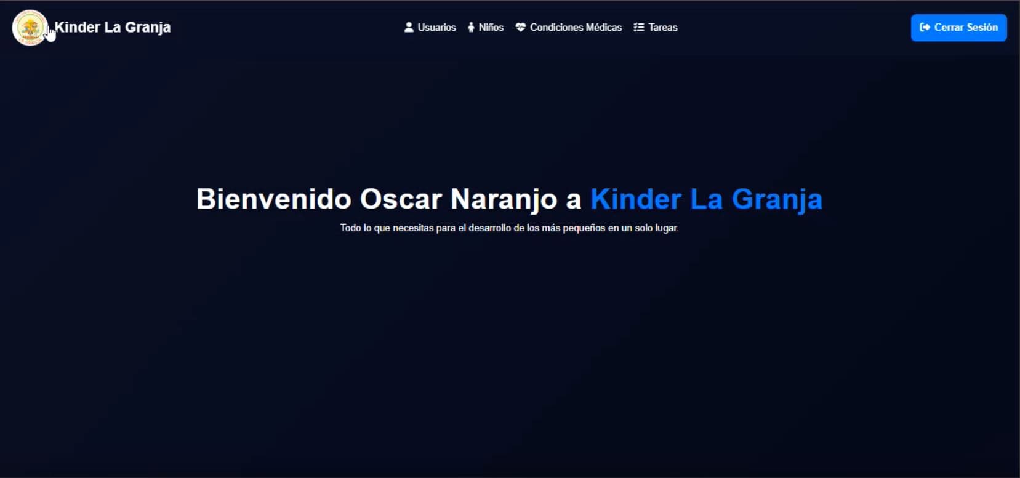The image size is (1020, 478).
Task: Open the Kinder La Granja brand link
Action: click(113, 27)
